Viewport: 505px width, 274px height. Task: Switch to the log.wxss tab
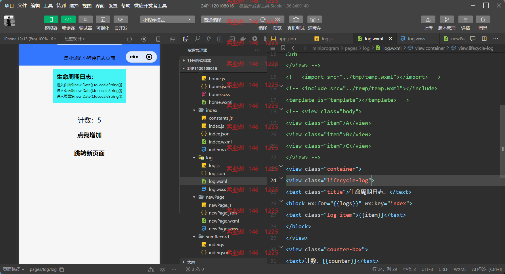pyautogui.click(x=416, y=39)
